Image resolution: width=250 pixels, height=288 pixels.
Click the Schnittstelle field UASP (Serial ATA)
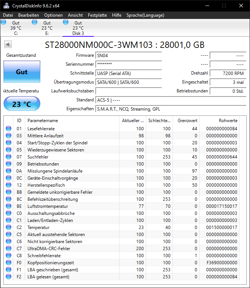pos(128,73)
